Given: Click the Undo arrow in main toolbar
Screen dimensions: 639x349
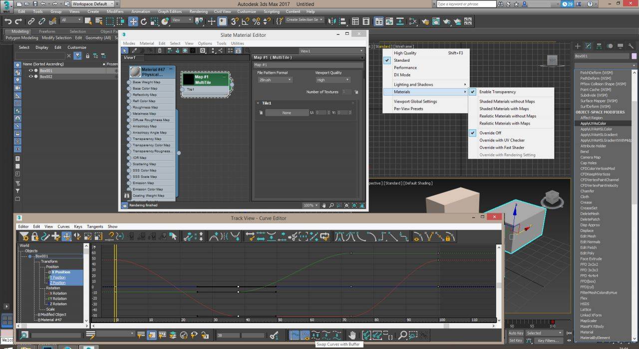Looking at the screenshot, I should pos(8,21).
